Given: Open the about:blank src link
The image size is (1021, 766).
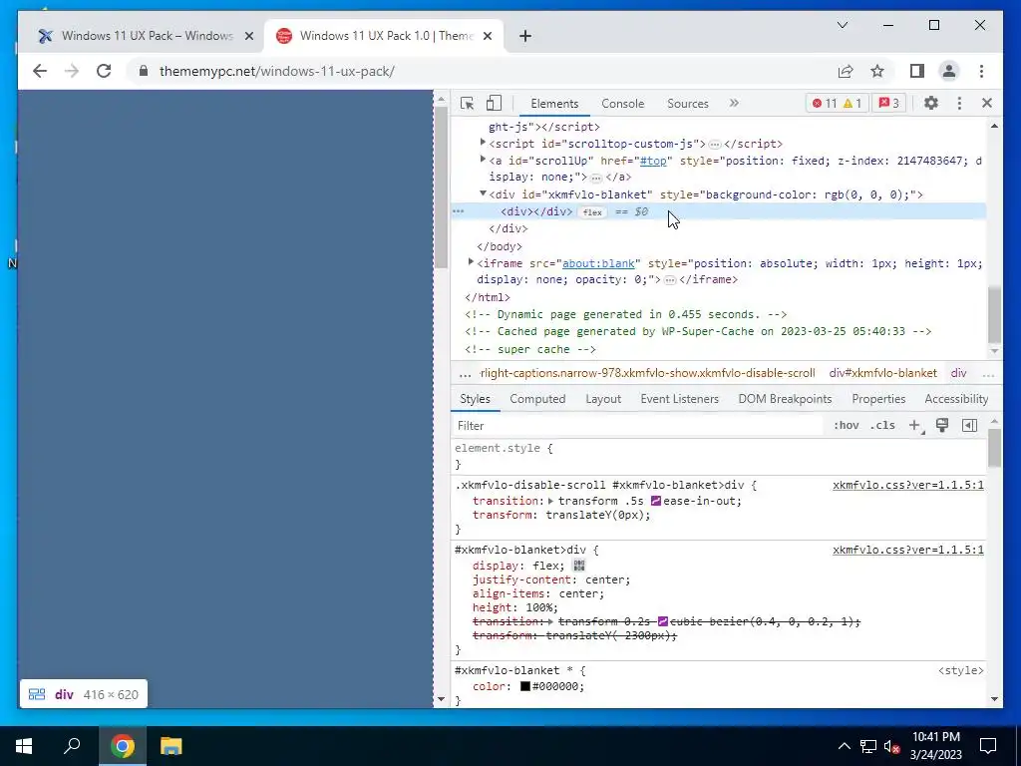Looking at the screenshot, I should tap(598, 263).
